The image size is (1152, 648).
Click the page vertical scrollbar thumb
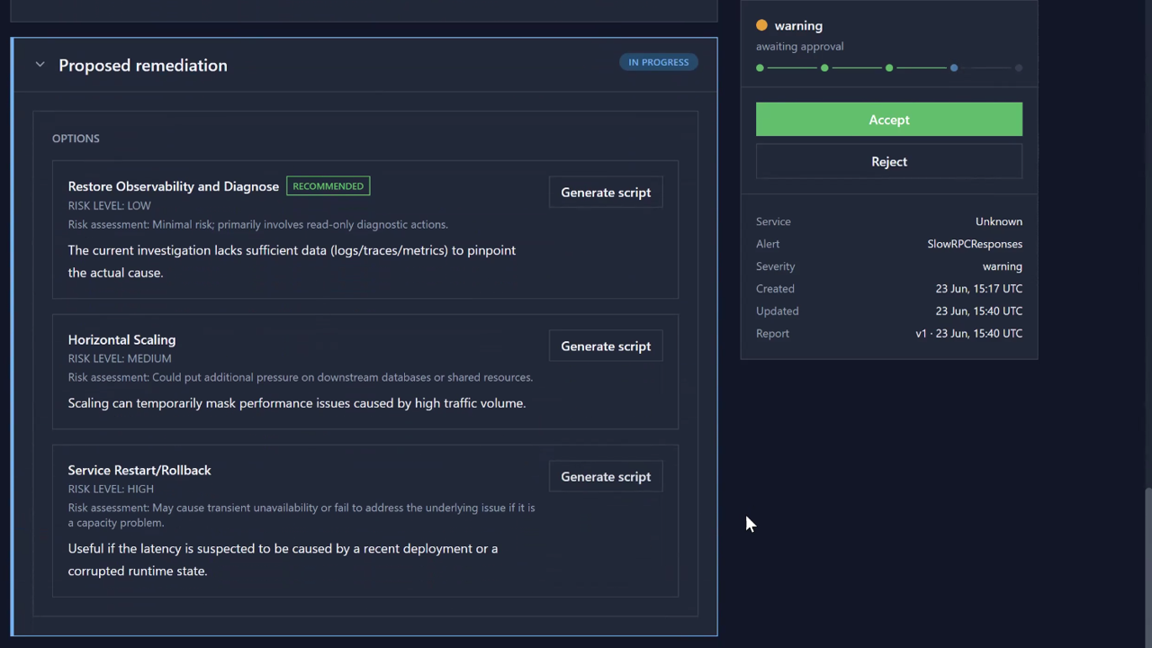1147,567
